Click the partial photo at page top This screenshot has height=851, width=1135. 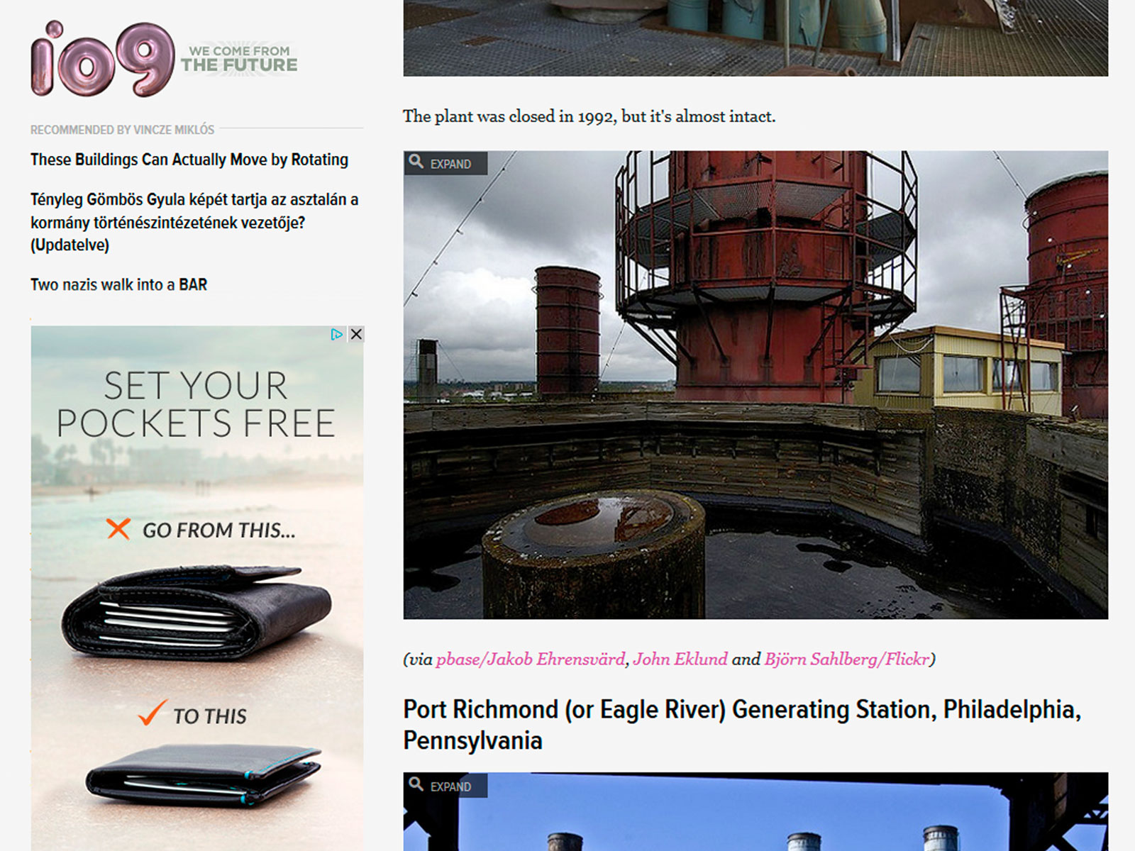tap(755, 38)
